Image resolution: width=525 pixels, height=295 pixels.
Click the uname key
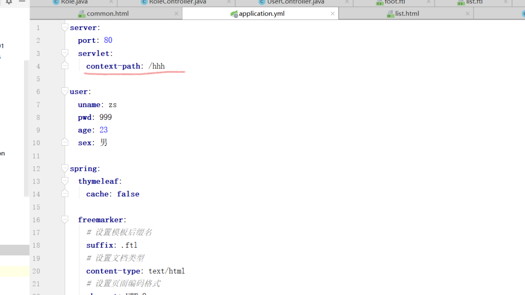(89, 105)
